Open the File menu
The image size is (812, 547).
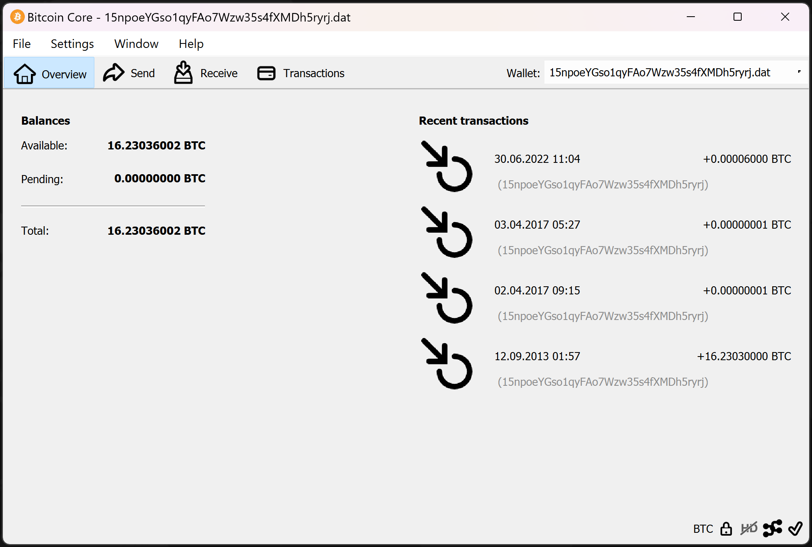22,43
